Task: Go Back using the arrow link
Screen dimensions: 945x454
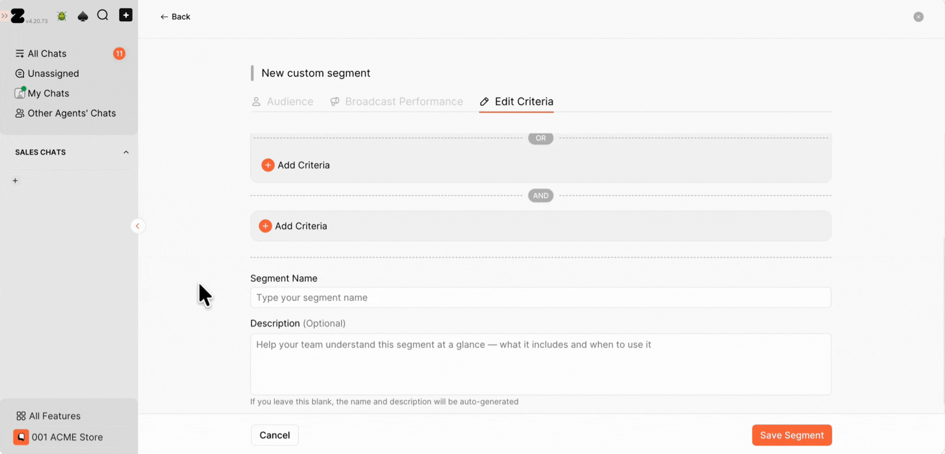Action: point(175,17)
